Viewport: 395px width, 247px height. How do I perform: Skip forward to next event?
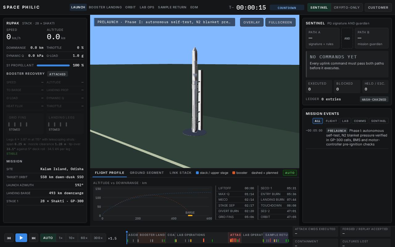coord(34,238)
